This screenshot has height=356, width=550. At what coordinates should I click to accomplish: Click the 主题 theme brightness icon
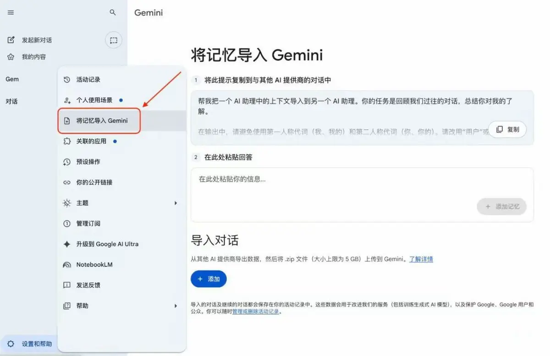tap(67, 203)
